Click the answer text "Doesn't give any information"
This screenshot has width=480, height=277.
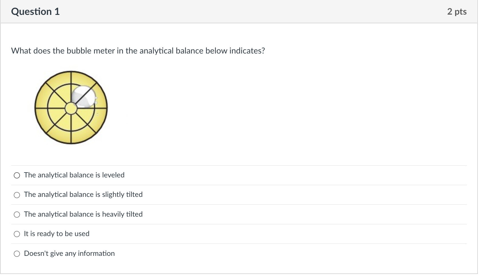tap(69, 254)
